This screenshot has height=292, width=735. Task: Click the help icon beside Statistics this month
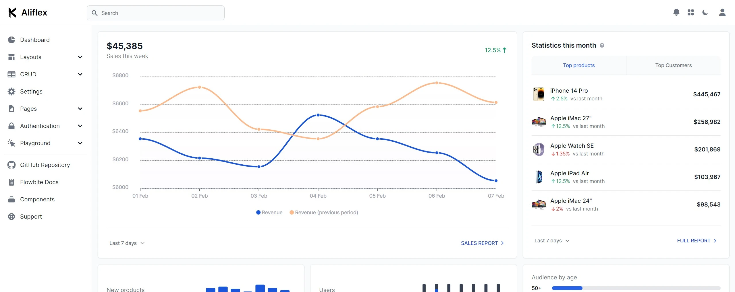pos(602,45)
